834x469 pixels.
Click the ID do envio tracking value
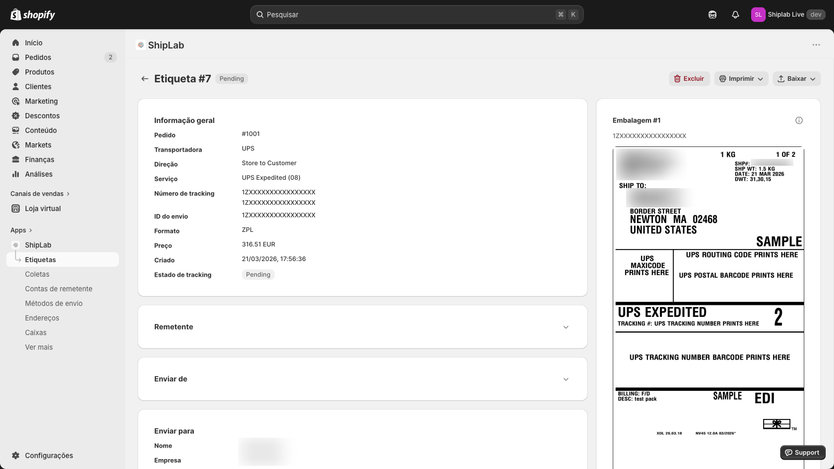coord(278,215)
